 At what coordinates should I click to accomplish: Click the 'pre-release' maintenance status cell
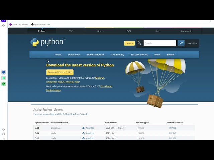[56, 128]
